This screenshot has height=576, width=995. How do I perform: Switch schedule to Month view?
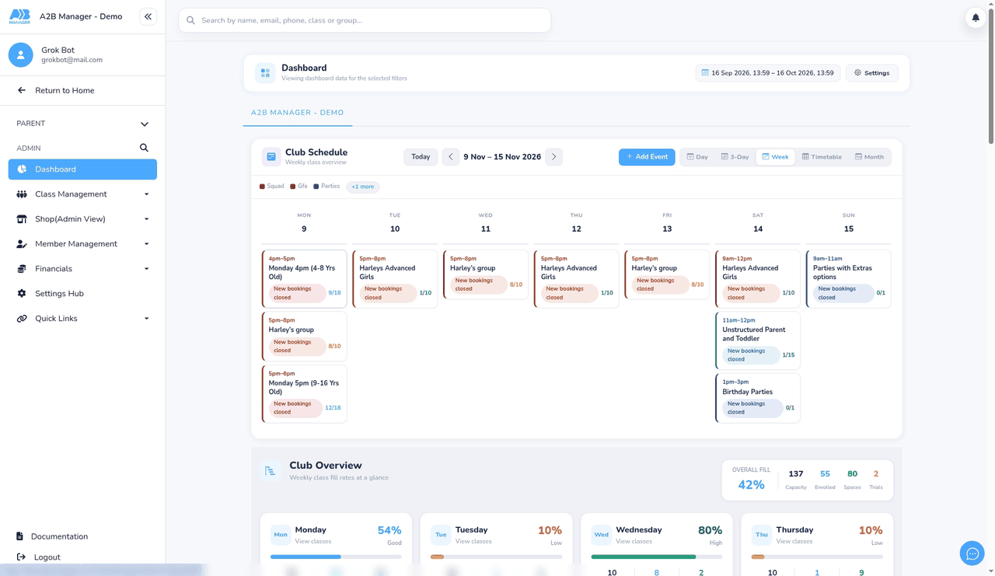pos(869,157)
